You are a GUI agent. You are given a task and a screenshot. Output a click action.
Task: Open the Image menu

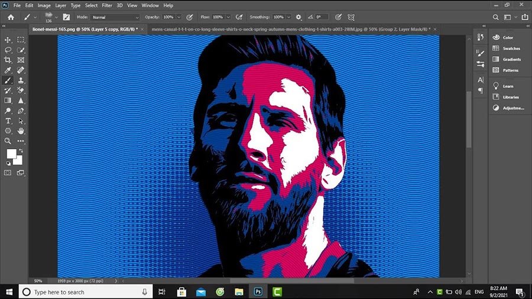pos(44,5)
